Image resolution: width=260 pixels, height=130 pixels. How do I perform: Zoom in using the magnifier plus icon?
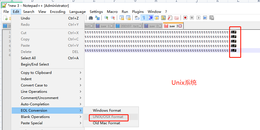tap(106, 18)
